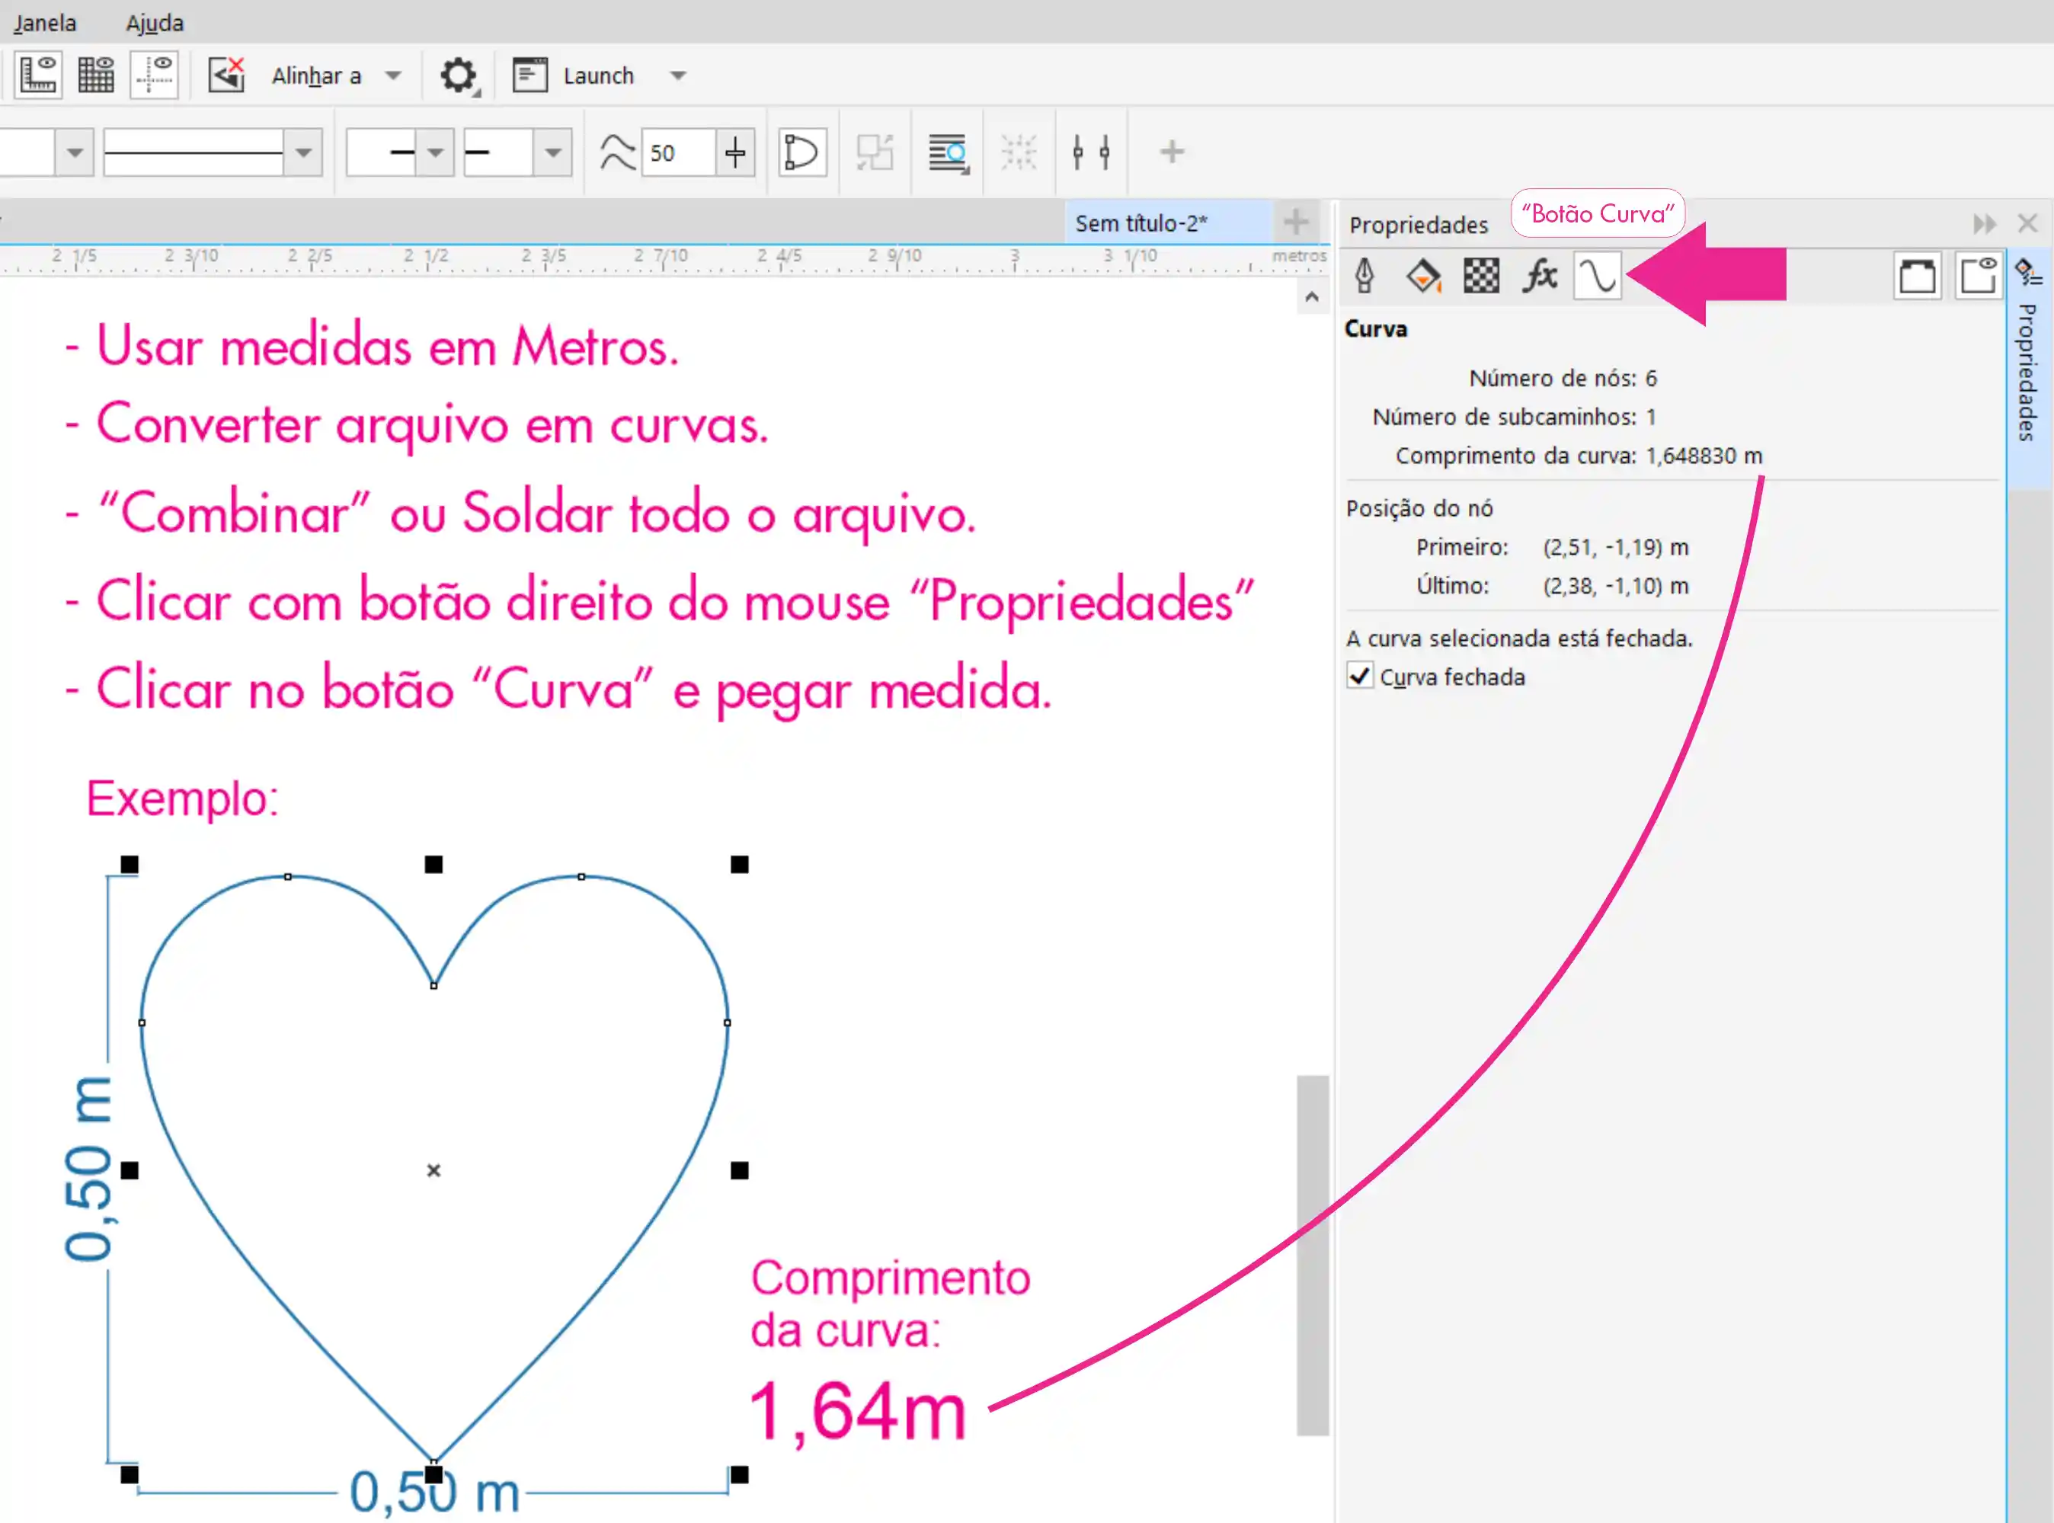Toggle the show guidelines icon
Screen dimensions: 2054x1523
(x=154, y=75)
